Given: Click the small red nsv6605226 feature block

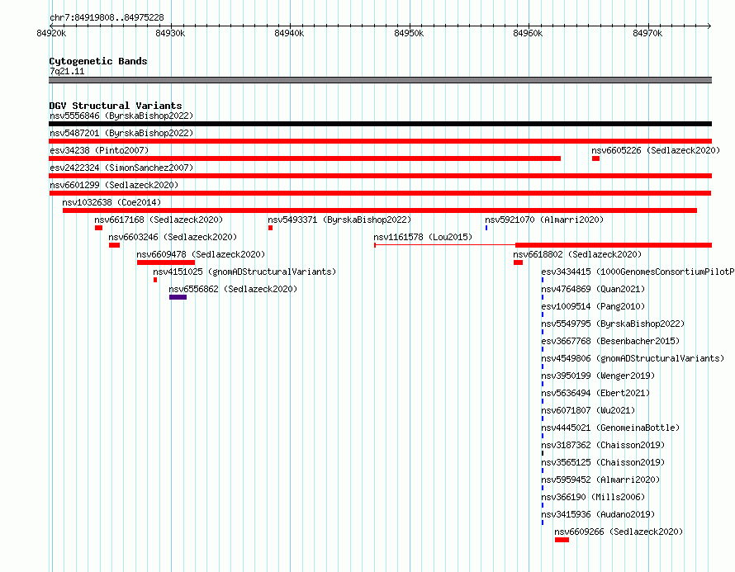Looking at the screenshot, I should click(595, 158).
